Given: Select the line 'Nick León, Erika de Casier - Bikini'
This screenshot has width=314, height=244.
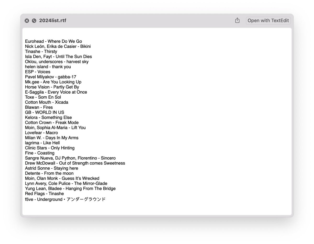Looking at the screenshot, I should pos(58,46).
